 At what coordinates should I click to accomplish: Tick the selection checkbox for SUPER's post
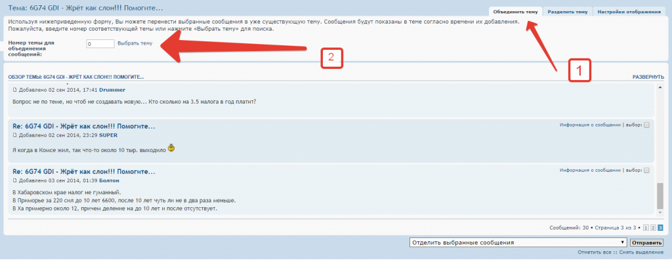pos(646,125)
